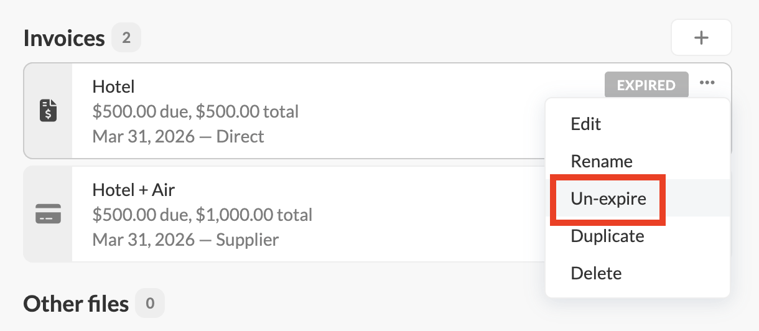Screen dimensions: 759x331
Task: Click the $500.00 total amount line on Hotel
Action: click(x=195, y=112)
